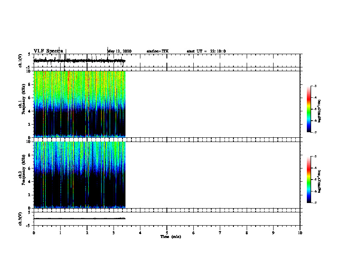Click the "start UT = 22:10:0" header text
The image size is (338, 261).
click(x=206, y=51)
